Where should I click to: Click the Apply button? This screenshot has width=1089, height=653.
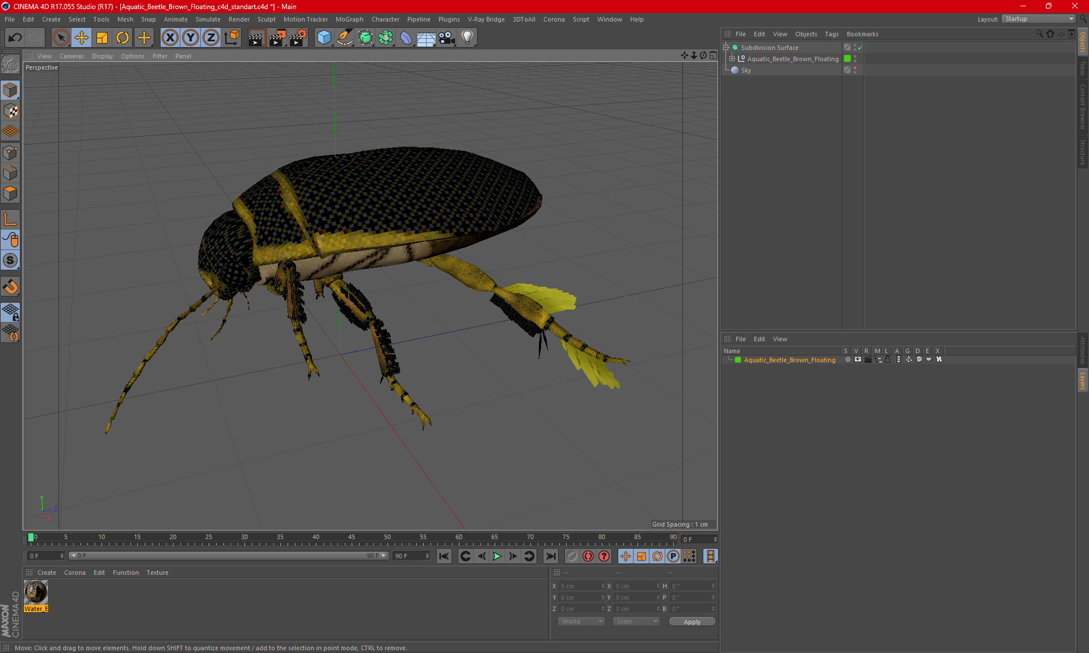[x=692, y=622]
